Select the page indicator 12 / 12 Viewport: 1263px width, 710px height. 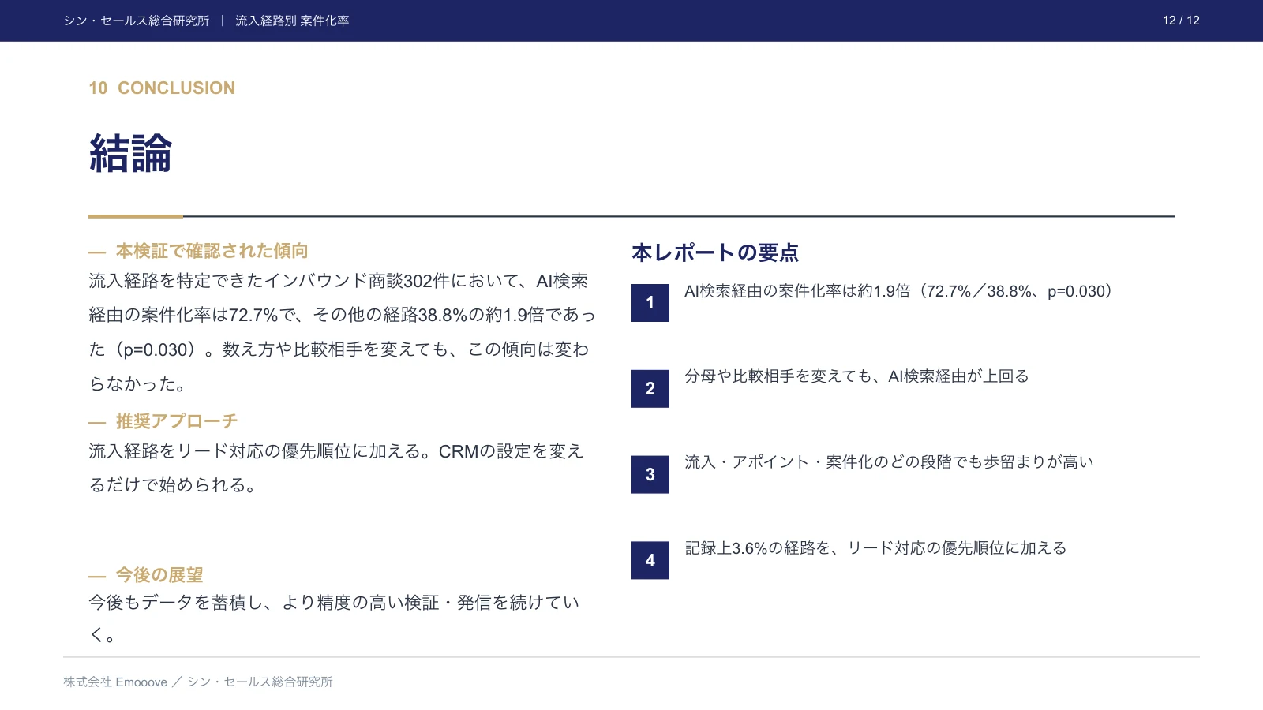tap(1181, 21)
